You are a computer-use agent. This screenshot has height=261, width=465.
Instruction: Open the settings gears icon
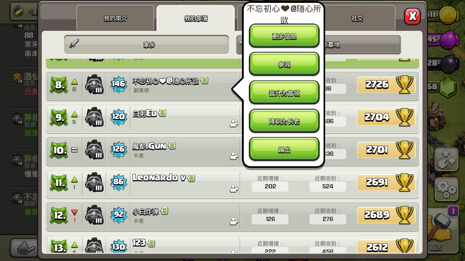tap(446, 188)
